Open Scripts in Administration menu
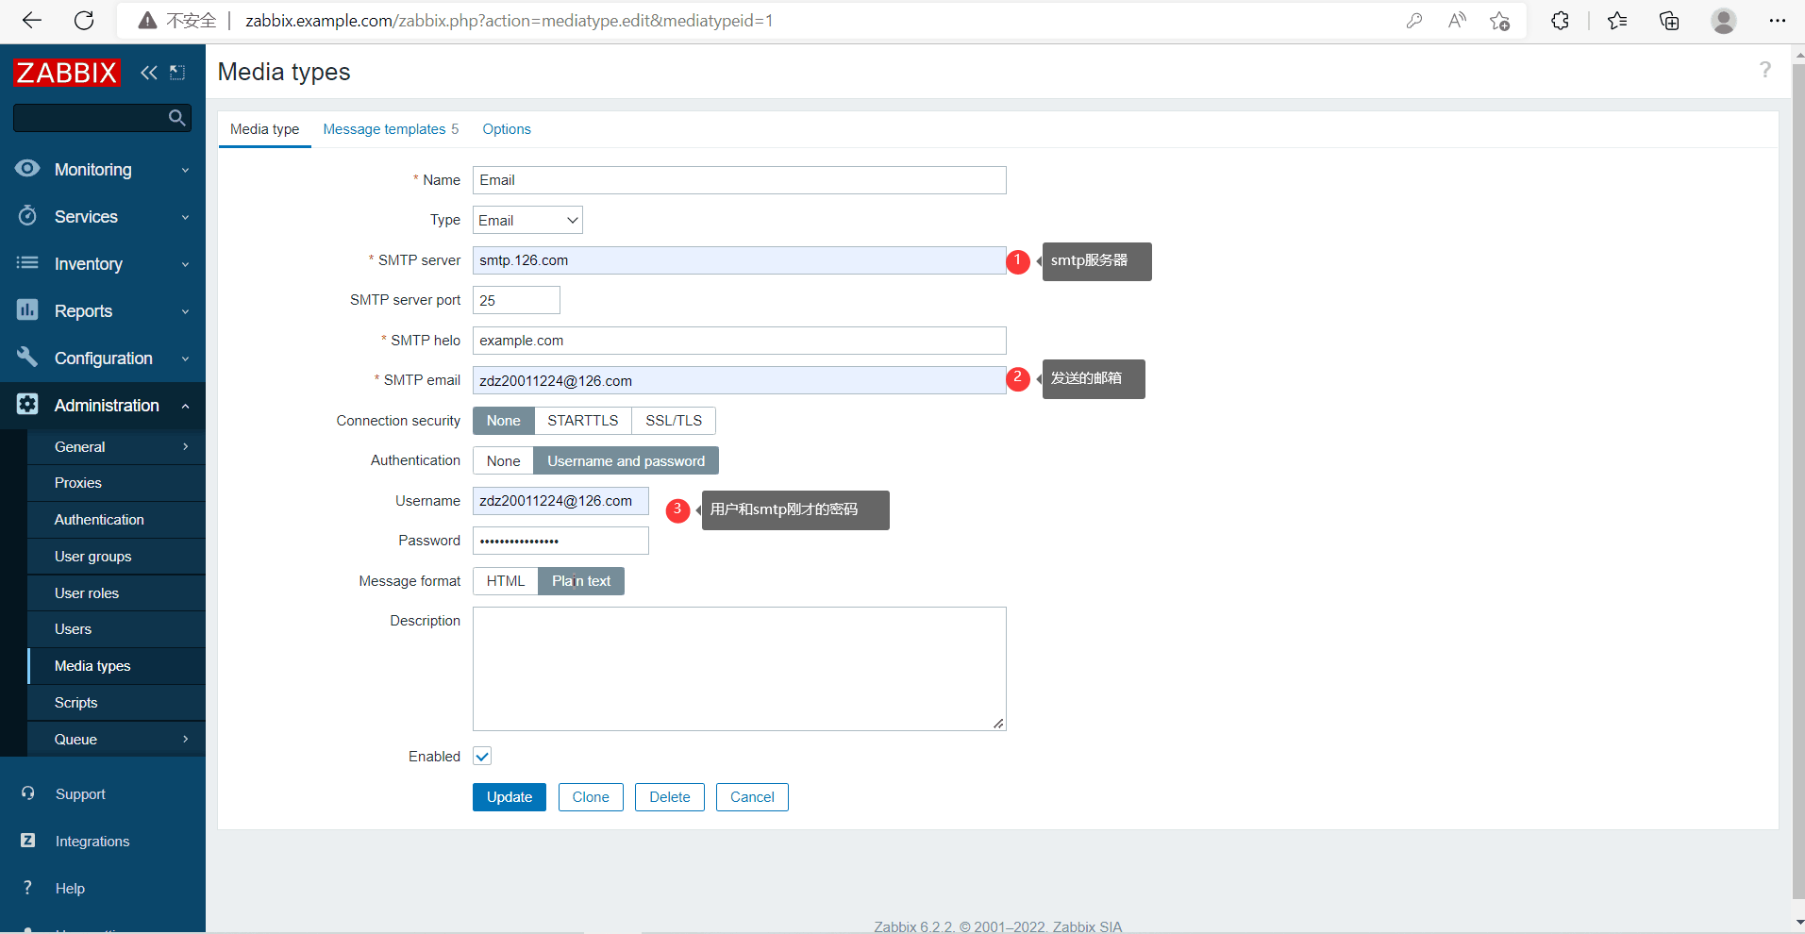The height and width of the screenshot is (934, 1805). (x=117, y=703)
